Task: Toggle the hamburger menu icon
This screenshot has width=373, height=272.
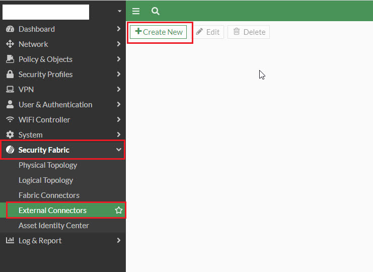Action: pos(136,11)
